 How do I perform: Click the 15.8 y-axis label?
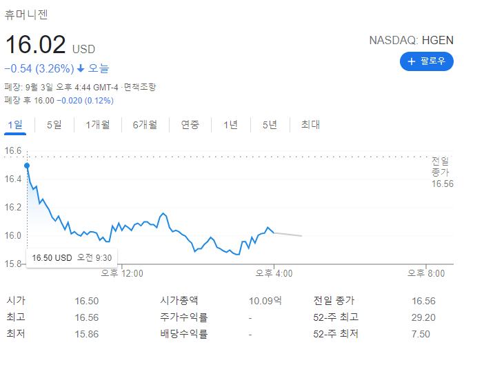tap(13, 264)
